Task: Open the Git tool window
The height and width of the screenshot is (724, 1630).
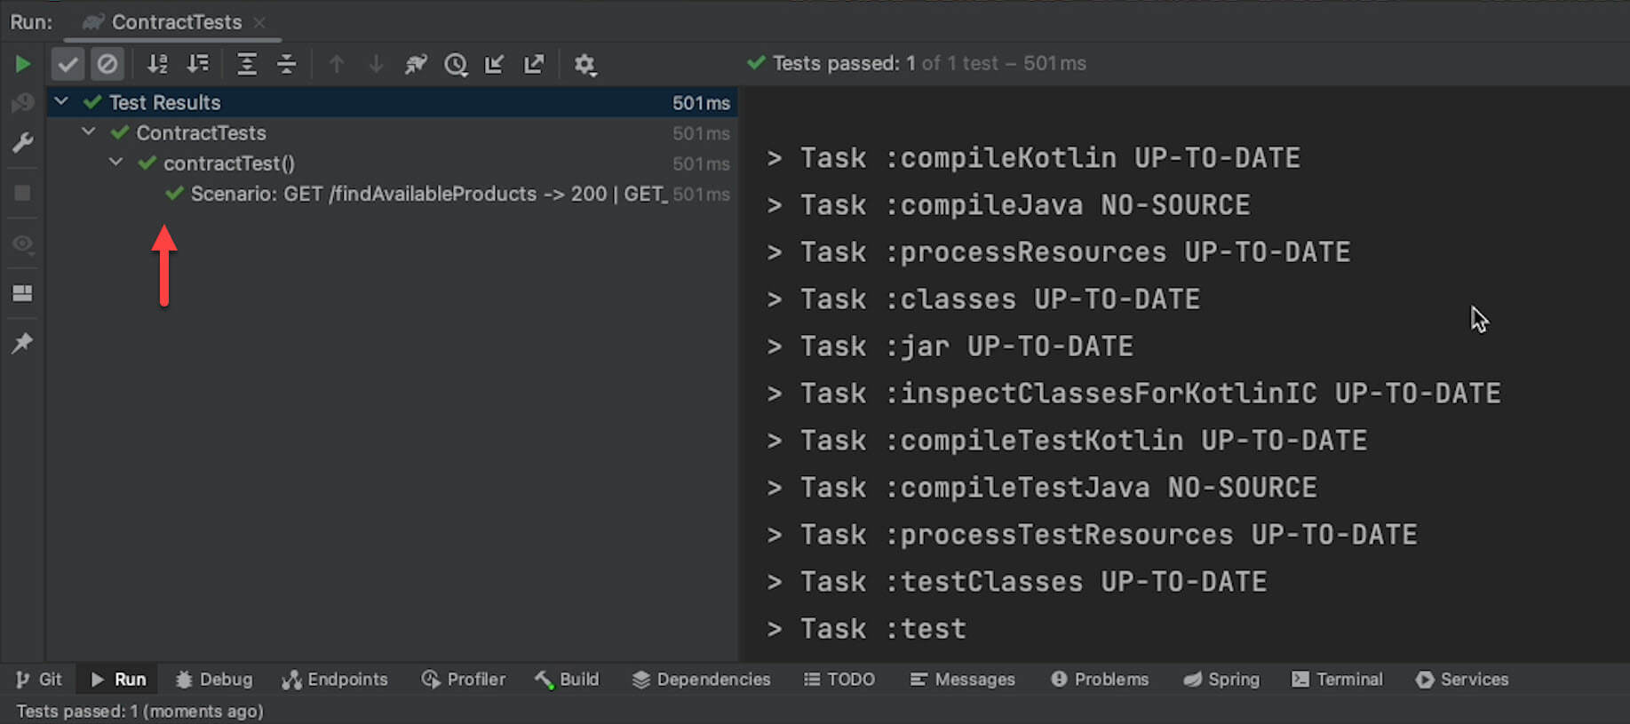Action: pos(39,680)
